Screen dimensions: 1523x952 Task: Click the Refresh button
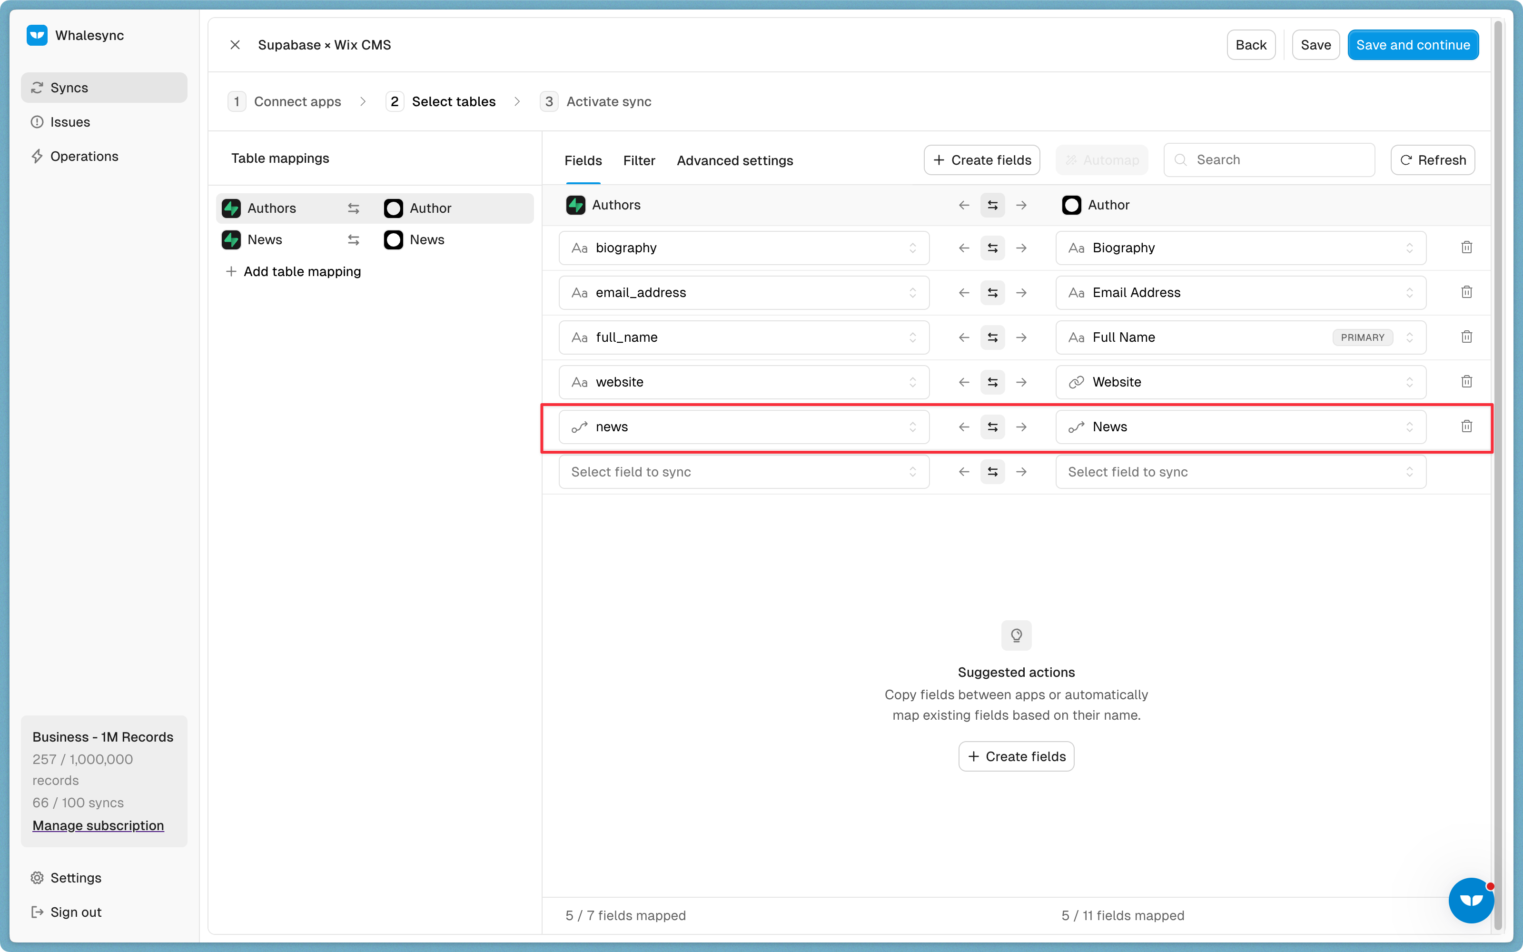(1433, 160)
